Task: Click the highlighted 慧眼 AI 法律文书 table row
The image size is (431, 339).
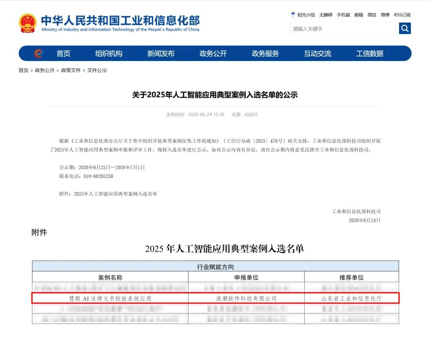Action: [215, 298]
